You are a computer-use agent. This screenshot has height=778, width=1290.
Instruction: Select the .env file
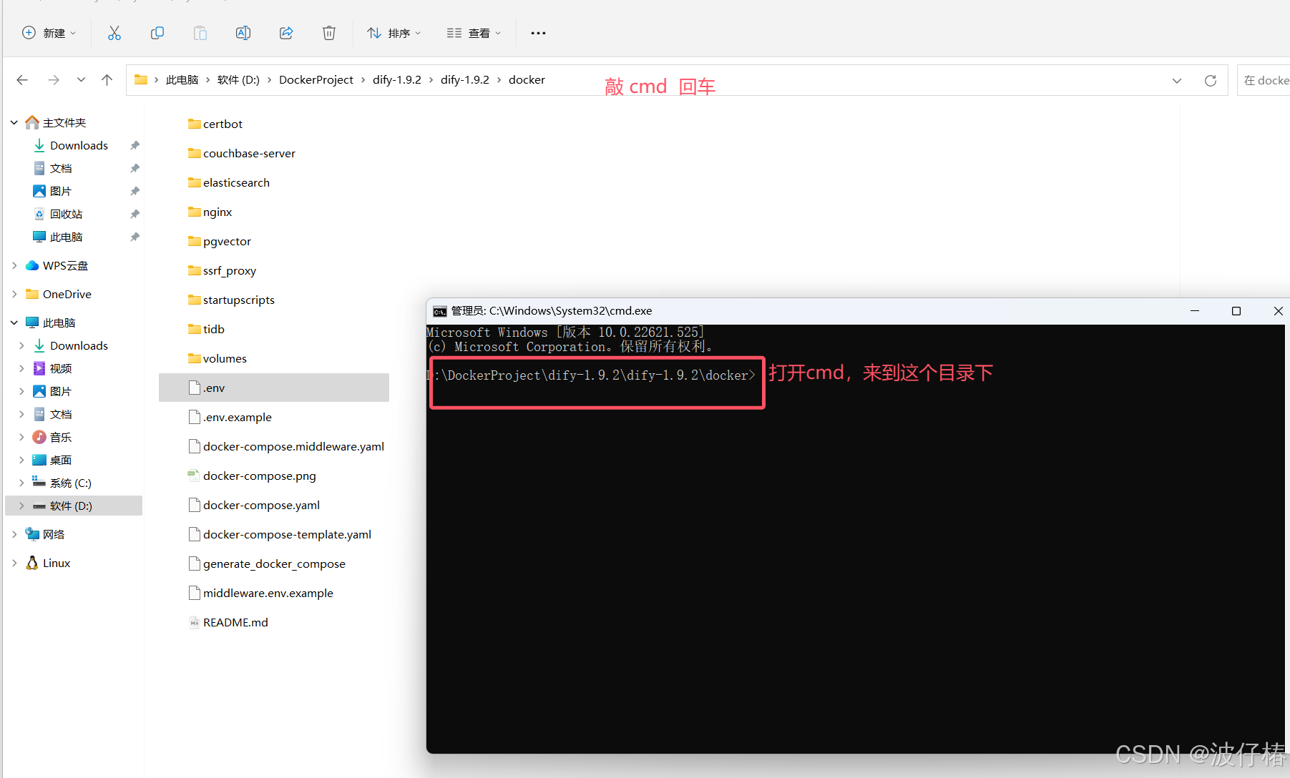click(274, 388)
